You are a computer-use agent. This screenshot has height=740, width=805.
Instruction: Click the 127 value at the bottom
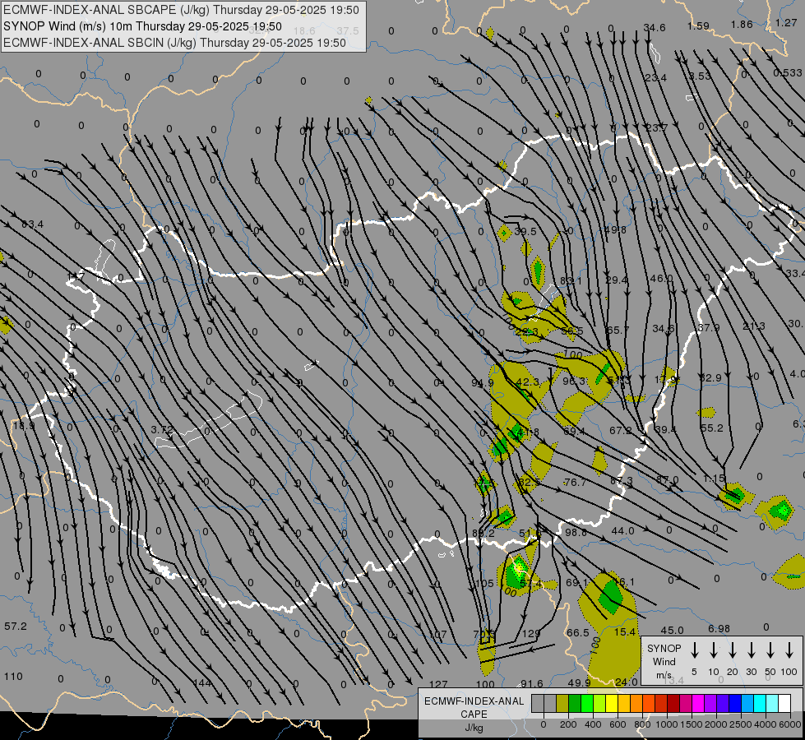[x=438, y=685]
